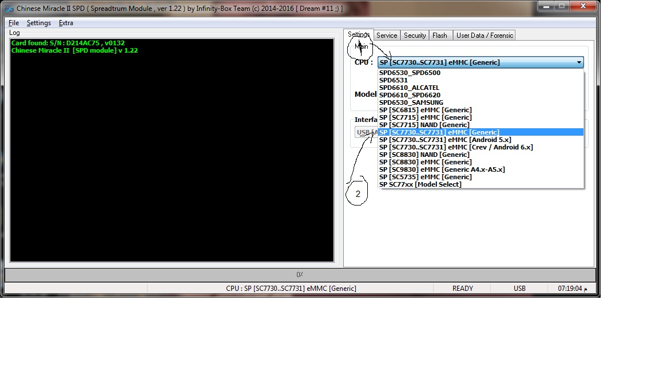Close the Chinese Miracle II window

click(583, 6)
